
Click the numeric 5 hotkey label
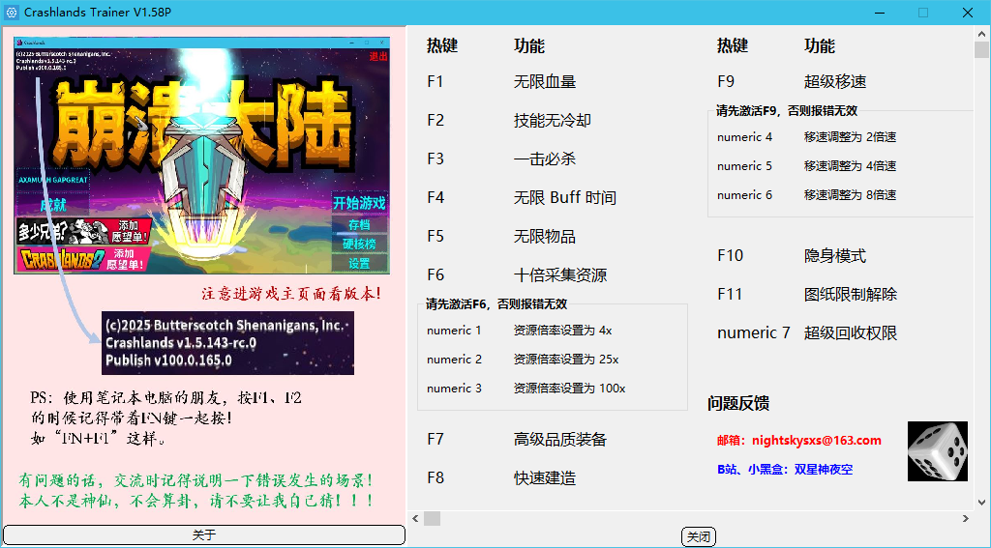click(744, 166)
